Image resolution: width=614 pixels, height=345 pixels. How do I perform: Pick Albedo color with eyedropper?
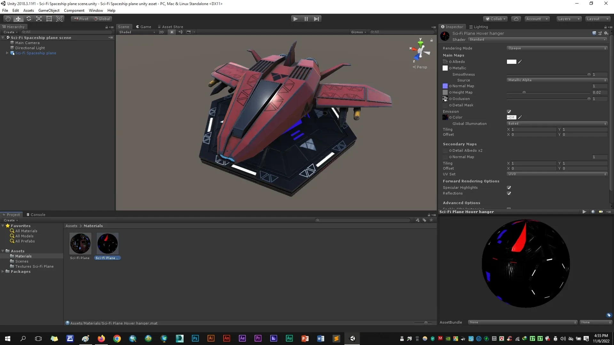[520, 62]
